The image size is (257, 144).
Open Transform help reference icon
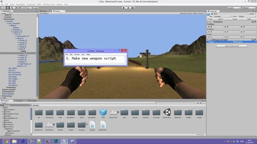[253, 22]
